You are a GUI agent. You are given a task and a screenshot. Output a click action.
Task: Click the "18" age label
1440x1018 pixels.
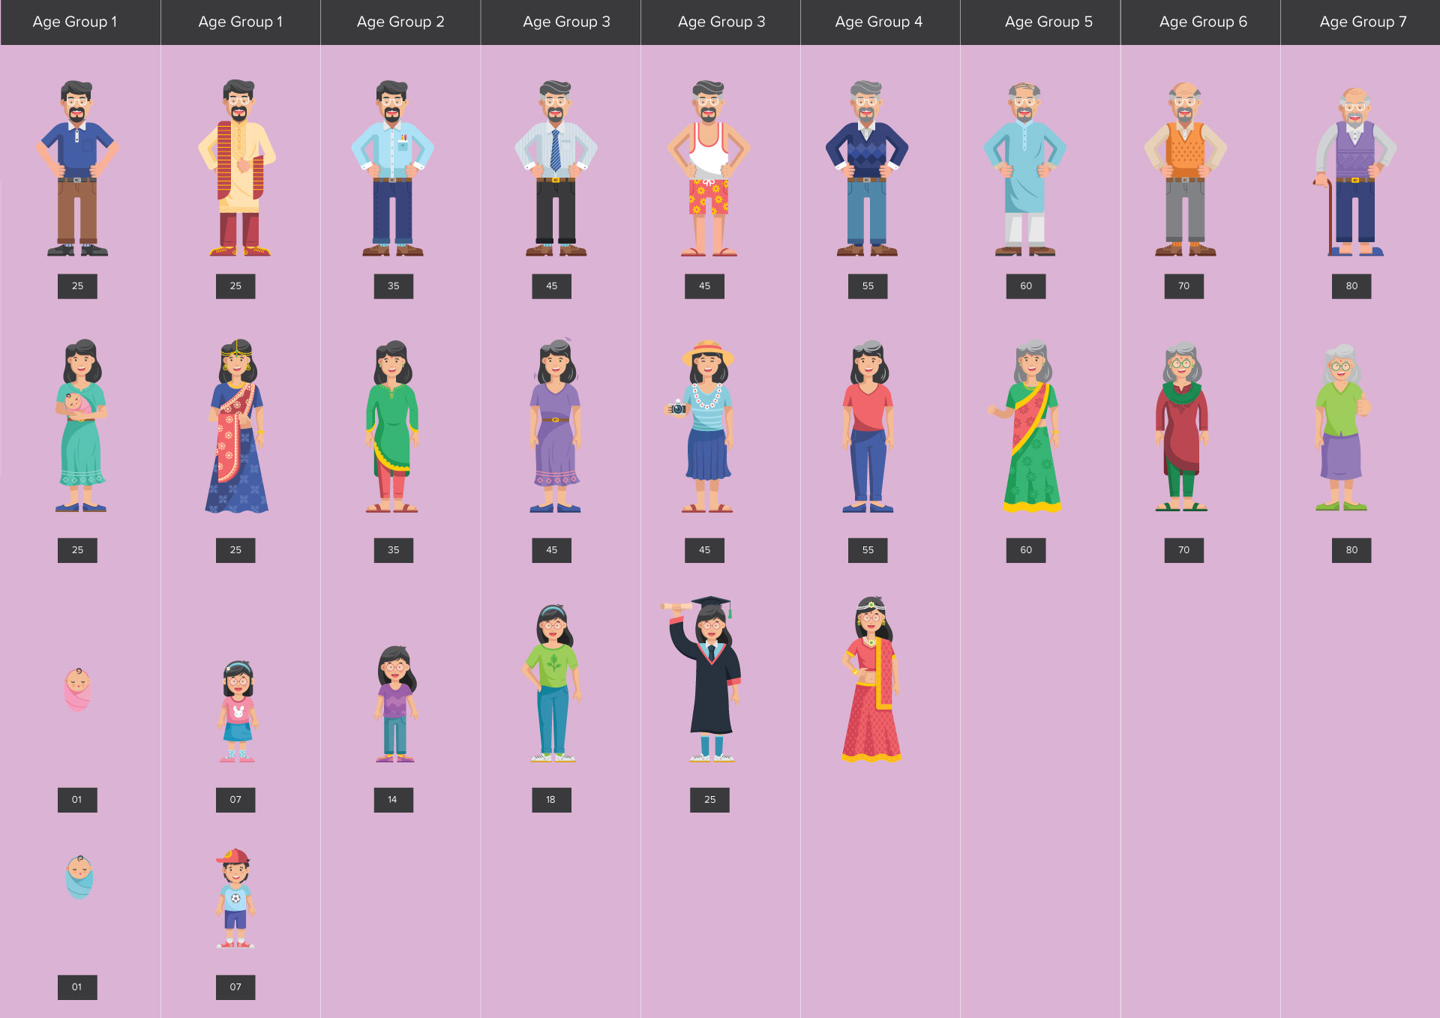tap(551, 800)
